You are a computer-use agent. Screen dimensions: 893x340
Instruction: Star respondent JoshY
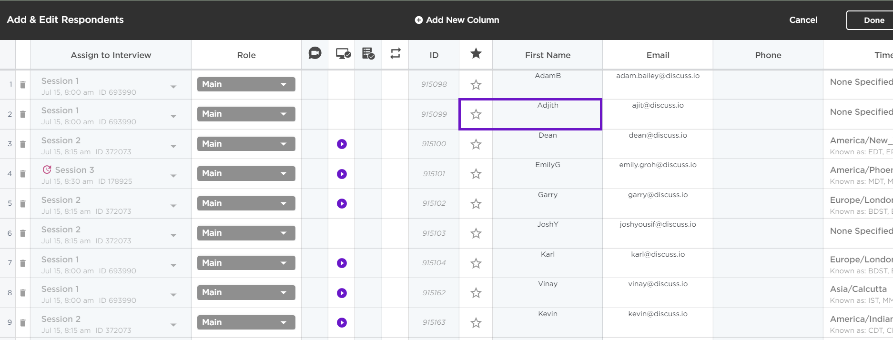476,233
